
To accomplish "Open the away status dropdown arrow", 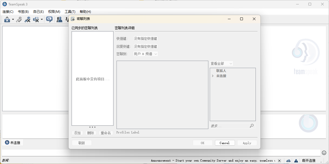I will 13,20.
